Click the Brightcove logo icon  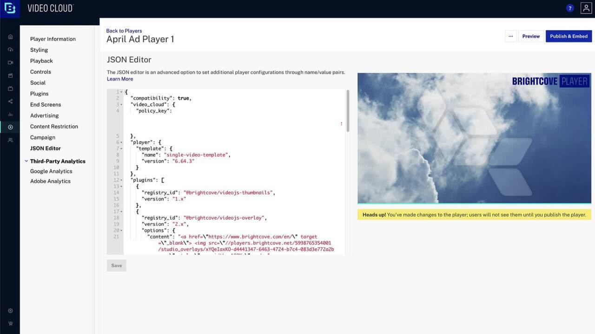(10, 8)
